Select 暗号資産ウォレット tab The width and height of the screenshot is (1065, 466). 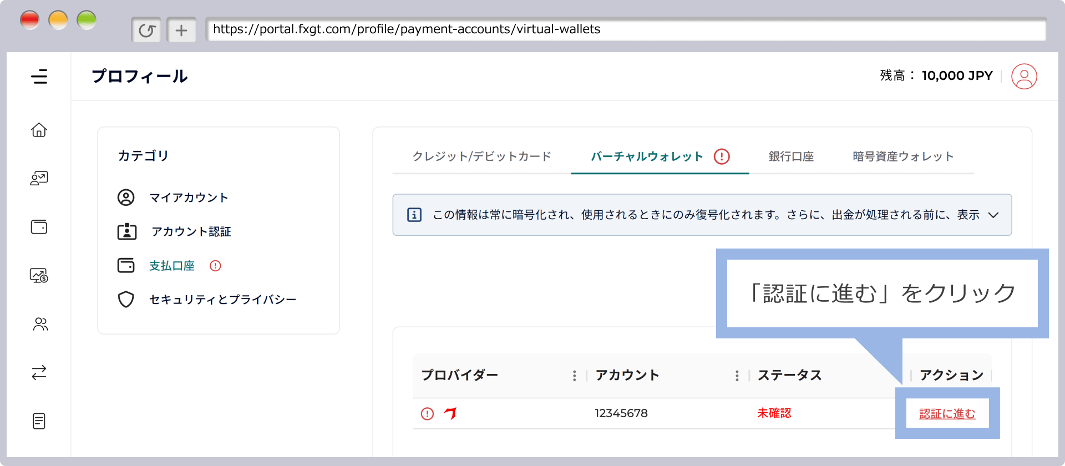(x=903, y=156)
